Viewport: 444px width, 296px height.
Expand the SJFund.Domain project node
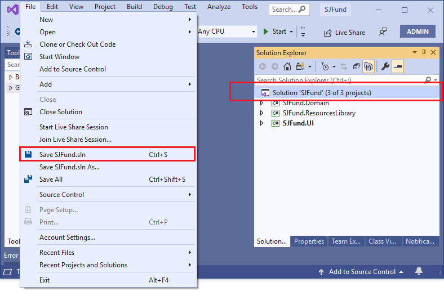[x=261, y=103]
